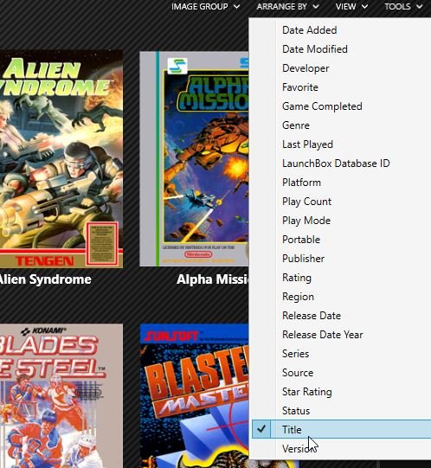Arrange games by Status
This screenshot has width=431, height=468.
coord(341,411)
